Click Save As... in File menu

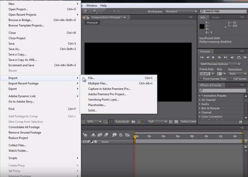(x=41, y=49)
